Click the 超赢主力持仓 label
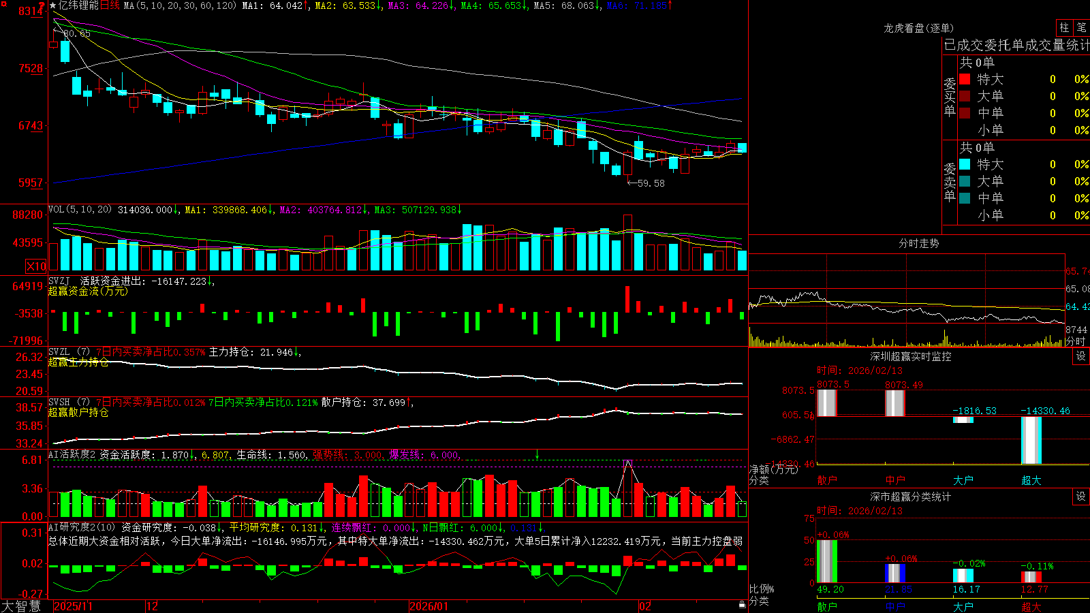 (78, 362)
